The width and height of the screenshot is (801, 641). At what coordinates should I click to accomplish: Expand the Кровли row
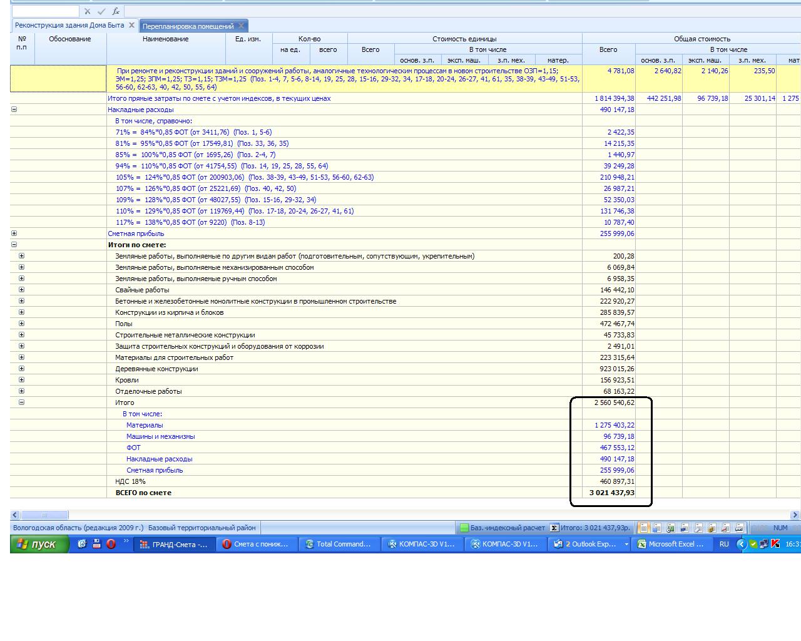tap(21, 380)
